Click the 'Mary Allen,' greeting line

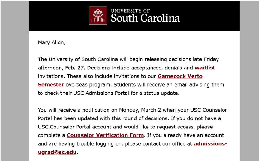(52, 43)
